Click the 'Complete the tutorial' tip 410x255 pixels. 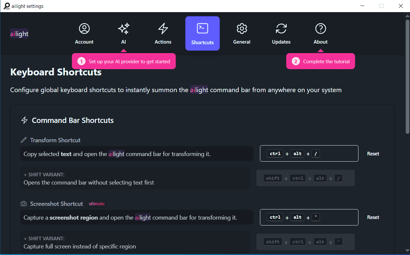[321, 61]
